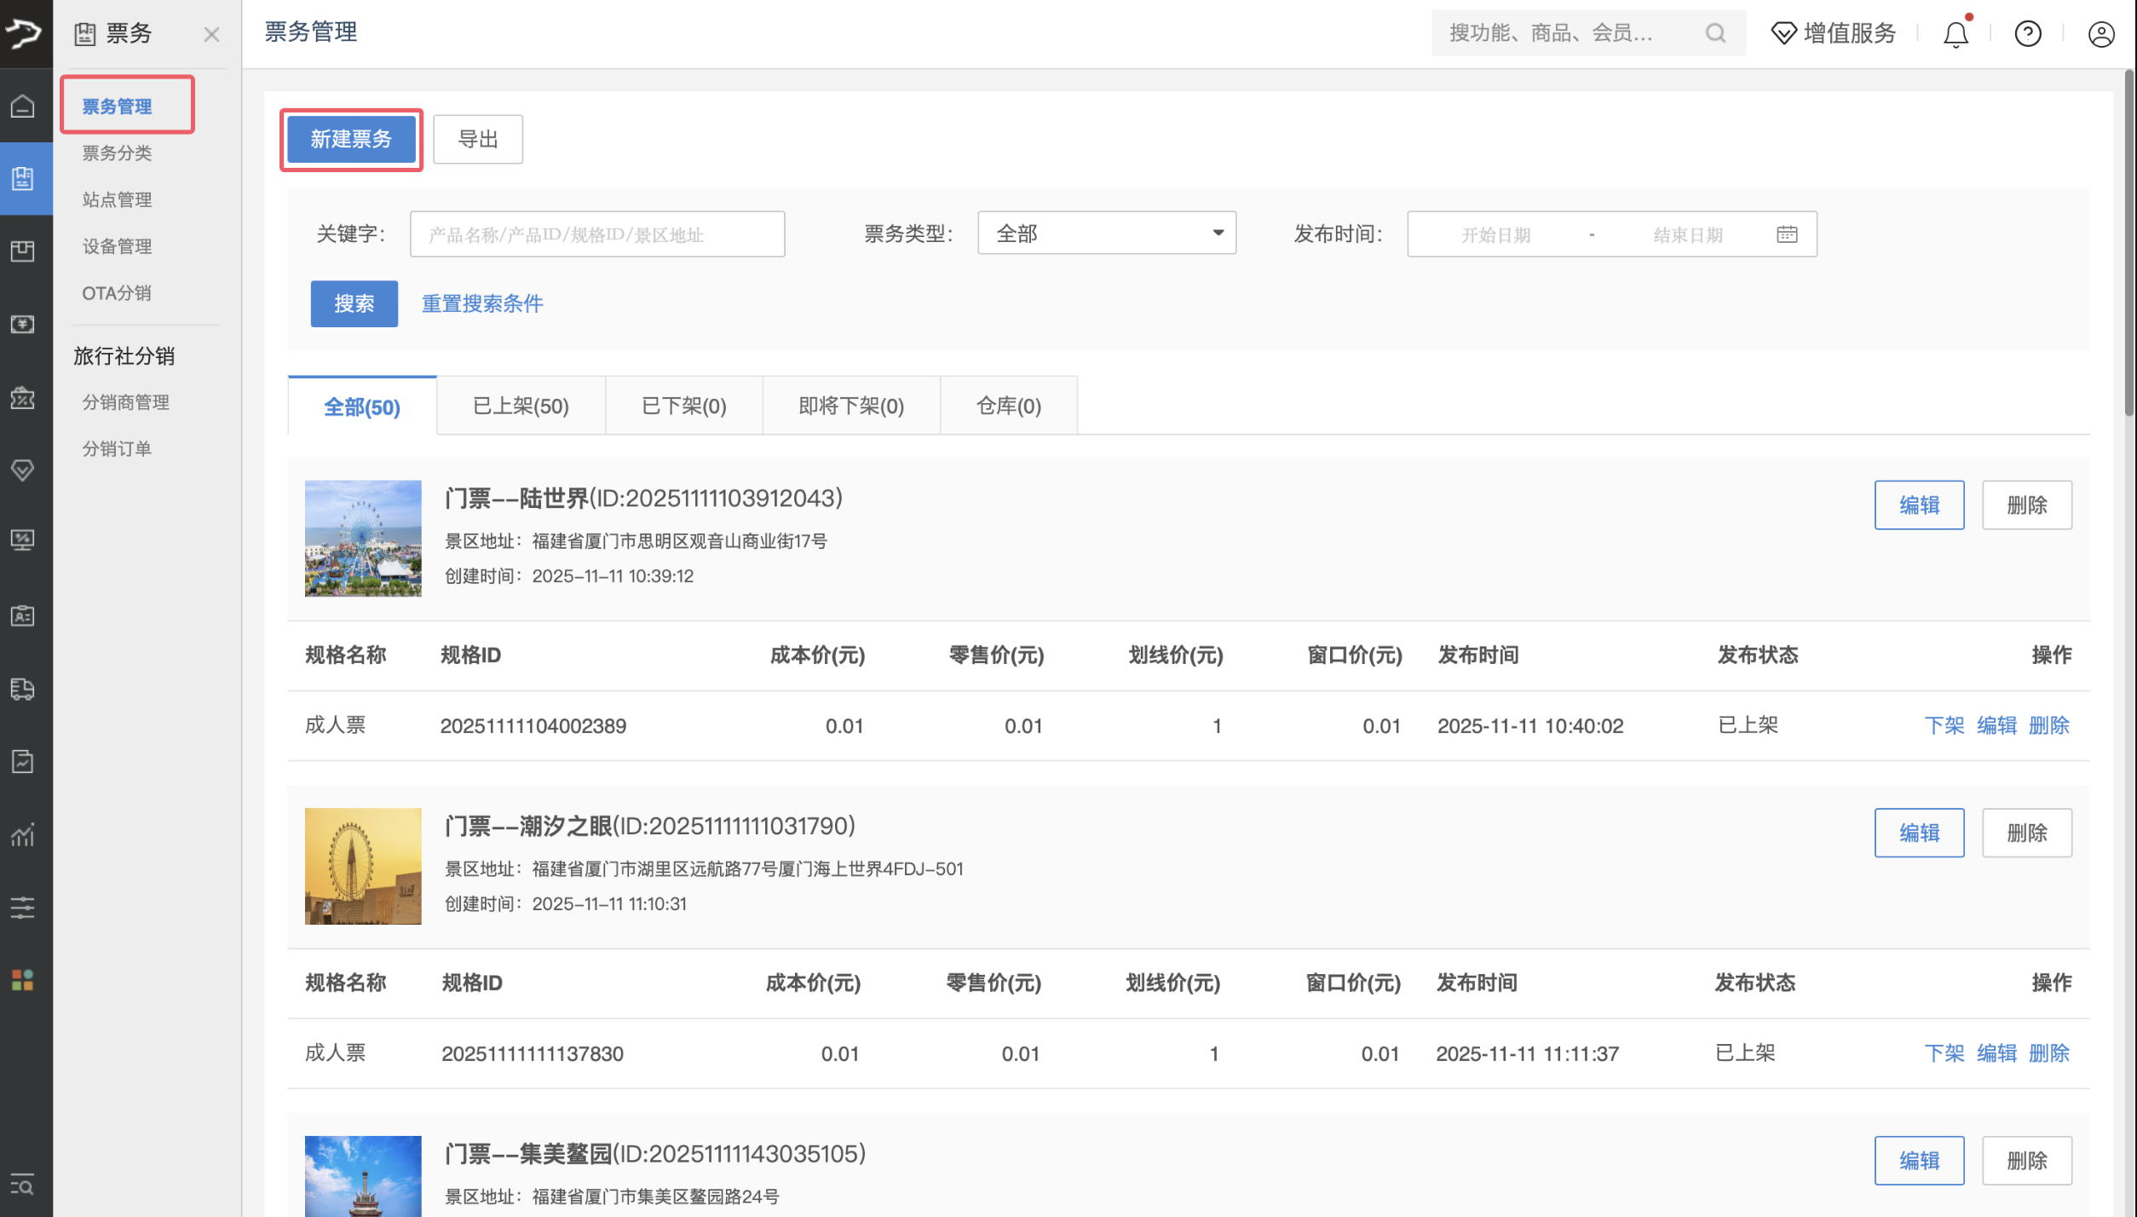This screenshot has height=1217, width=2137.
Task: Click the 陆世界 ticket thumbnail image
Action: tap(363, 539)
